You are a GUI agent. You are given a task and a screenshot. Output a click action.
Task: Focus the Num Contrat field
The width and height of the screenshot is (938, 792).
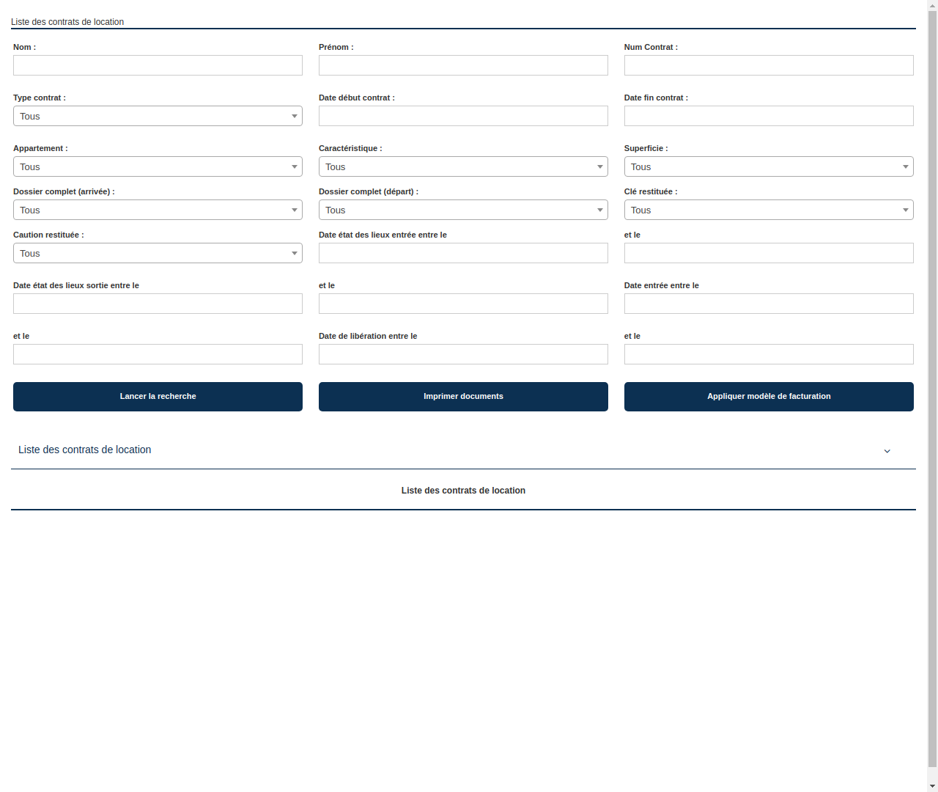coord(768,65)
